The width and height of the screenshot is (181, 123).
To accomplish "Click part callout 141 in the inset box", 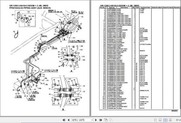I will pyautogui.click(x=29, y=12).
